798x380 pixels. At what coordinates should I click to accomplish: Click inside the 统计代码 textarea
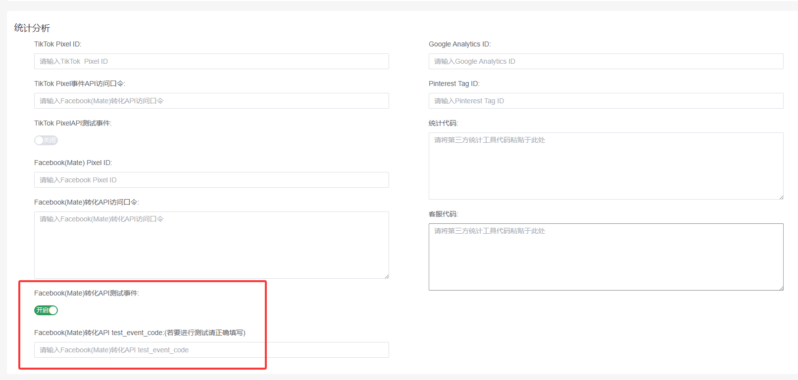[606, 166]
